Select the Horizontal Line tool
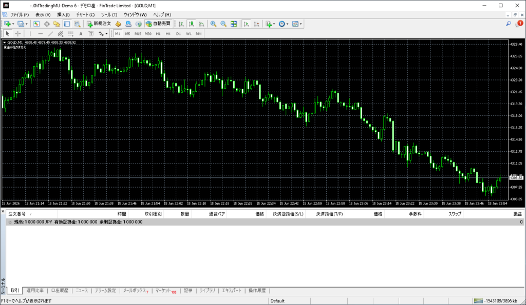Image resolution: width=526 pixels, height=305 pixels. point(40,33)
